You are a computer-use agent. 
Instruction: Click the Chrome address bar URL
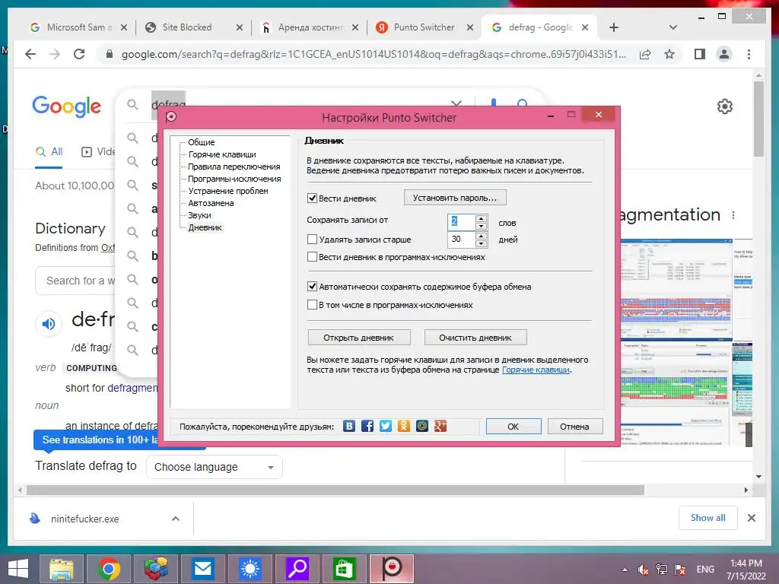click(x=374, y=54)
